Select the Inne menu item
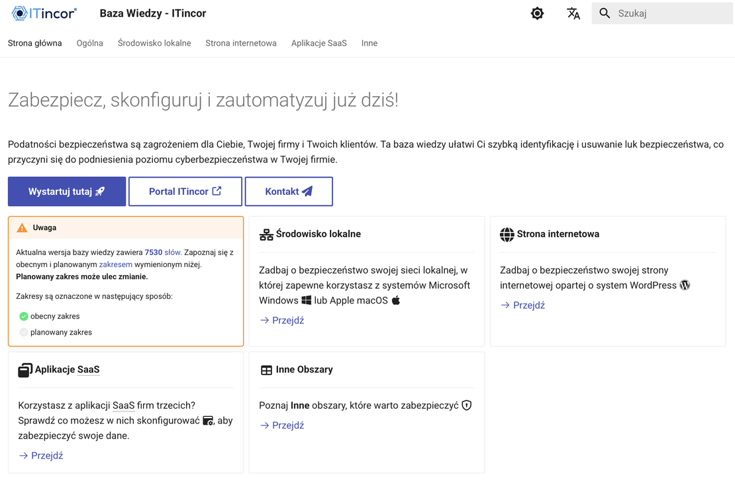The height and width of the screenshot is (487, 735). pos(369,43)
